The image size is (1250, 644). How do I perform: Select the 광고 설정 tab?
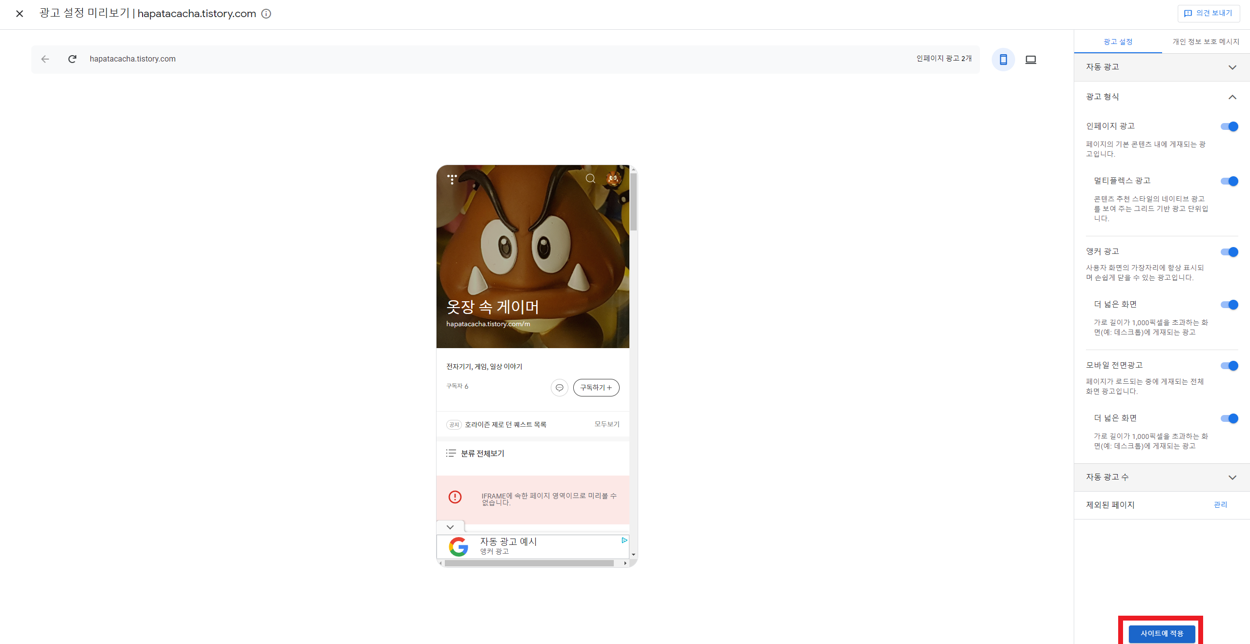(1118, 42)
